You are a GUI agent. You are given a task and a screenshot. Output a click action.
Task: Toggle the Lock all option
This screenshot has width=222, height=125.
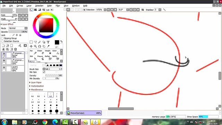click(x=20, y=35)
